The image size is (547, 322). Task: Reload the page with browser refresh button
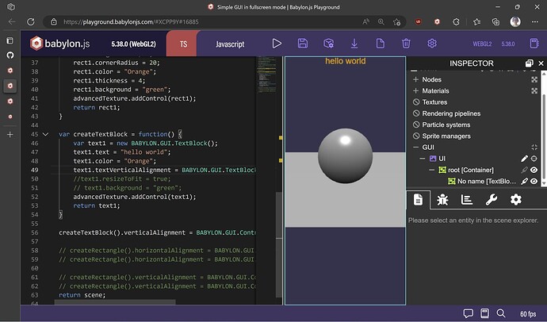pos(31,21)
